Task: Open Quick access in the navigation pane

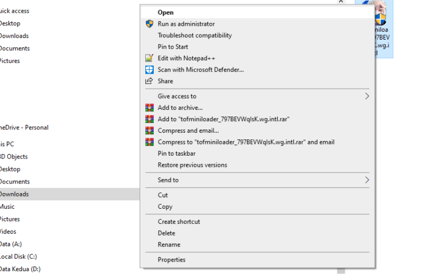Action: (15, 11)
